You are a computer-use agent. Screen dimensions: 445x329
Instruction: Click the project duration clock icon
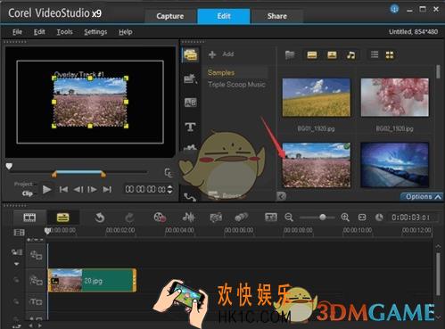[379, 218]
